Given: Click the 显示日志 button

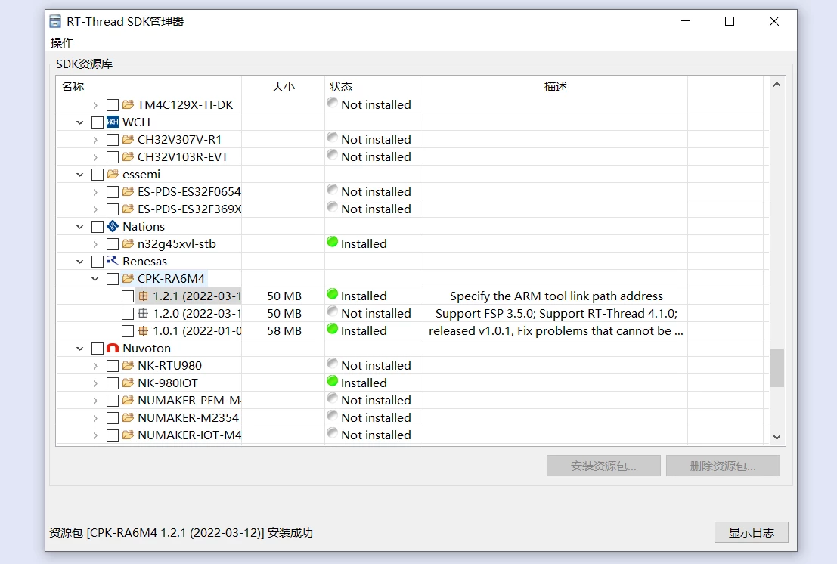Looking at the screenshot, I should (x=751, y=532).
